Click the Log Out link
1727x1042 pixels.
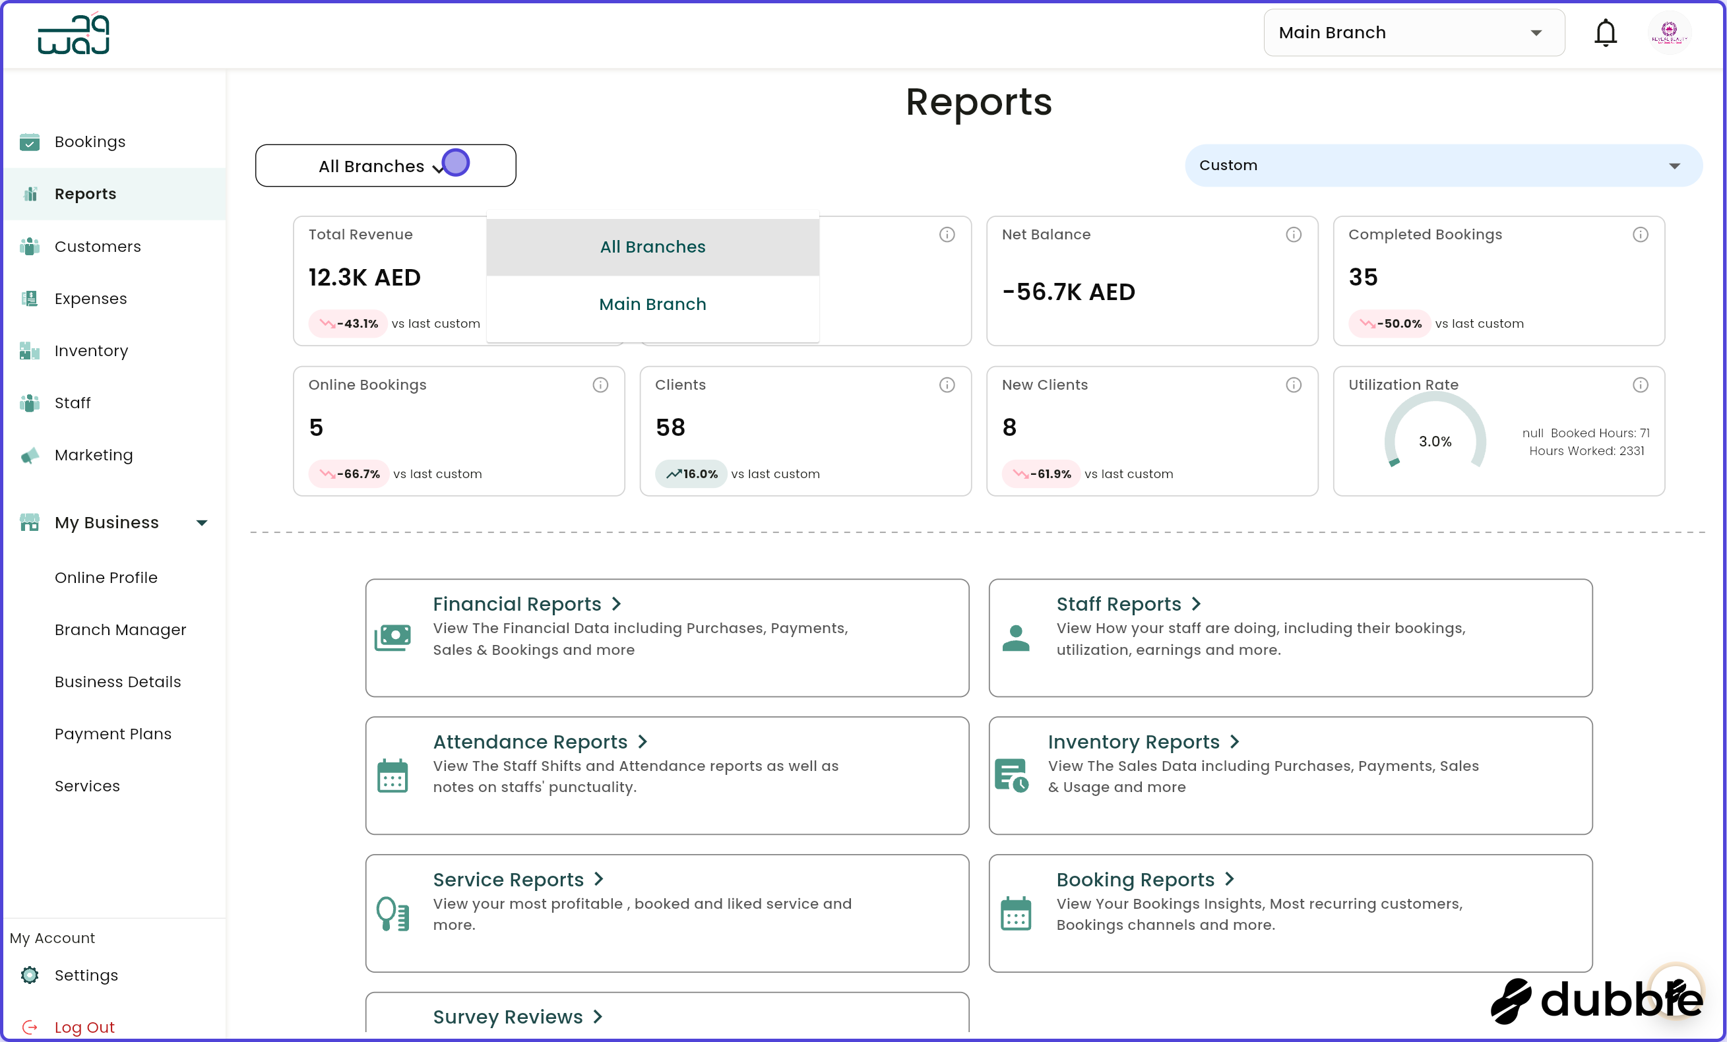click(x=84, y=1027)
